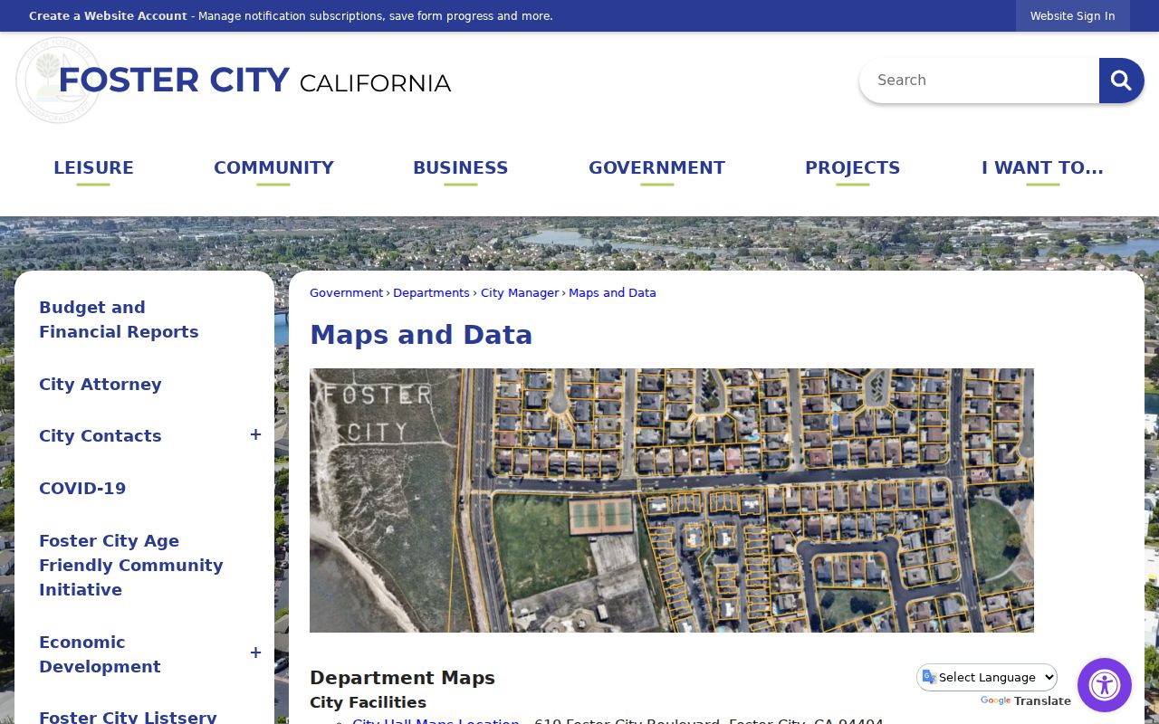Open Foster City Age Friendly Community Initiative
Image resolution: width=1159 pixels, height=724 pixels.
point(131,566)
